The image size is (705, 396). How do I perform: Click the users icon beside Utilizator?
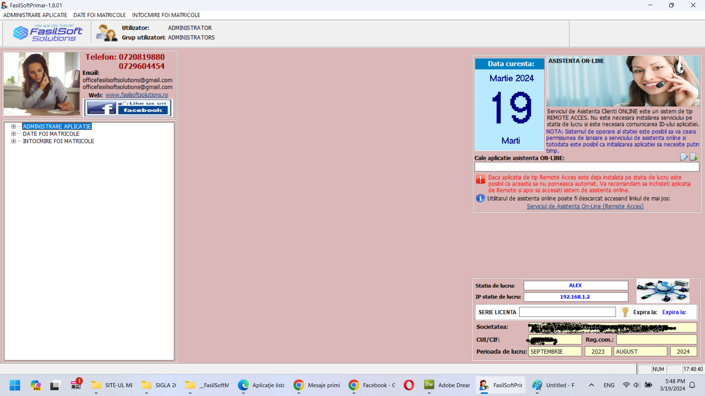pyautogui.click(x=106, y=33)
